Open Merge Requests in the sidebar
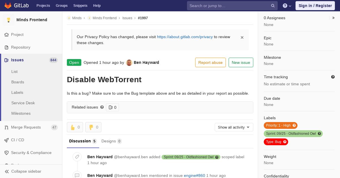340x178 pixels. pos(31,127)
